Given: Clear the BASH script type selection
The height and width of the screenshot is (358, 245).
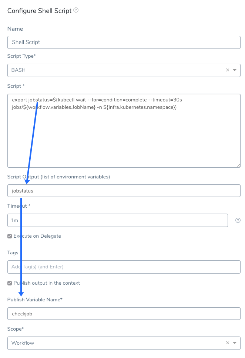Looking at the screenshot, I should tap(227, 70).
